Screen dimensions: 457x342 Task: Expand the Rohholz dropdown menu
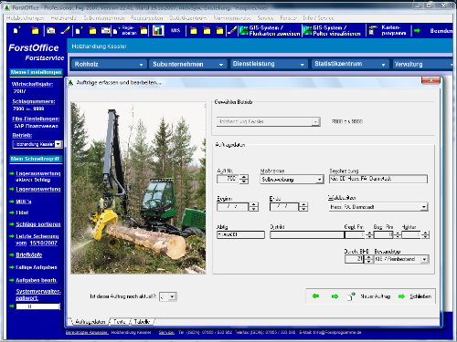(141, 65)
